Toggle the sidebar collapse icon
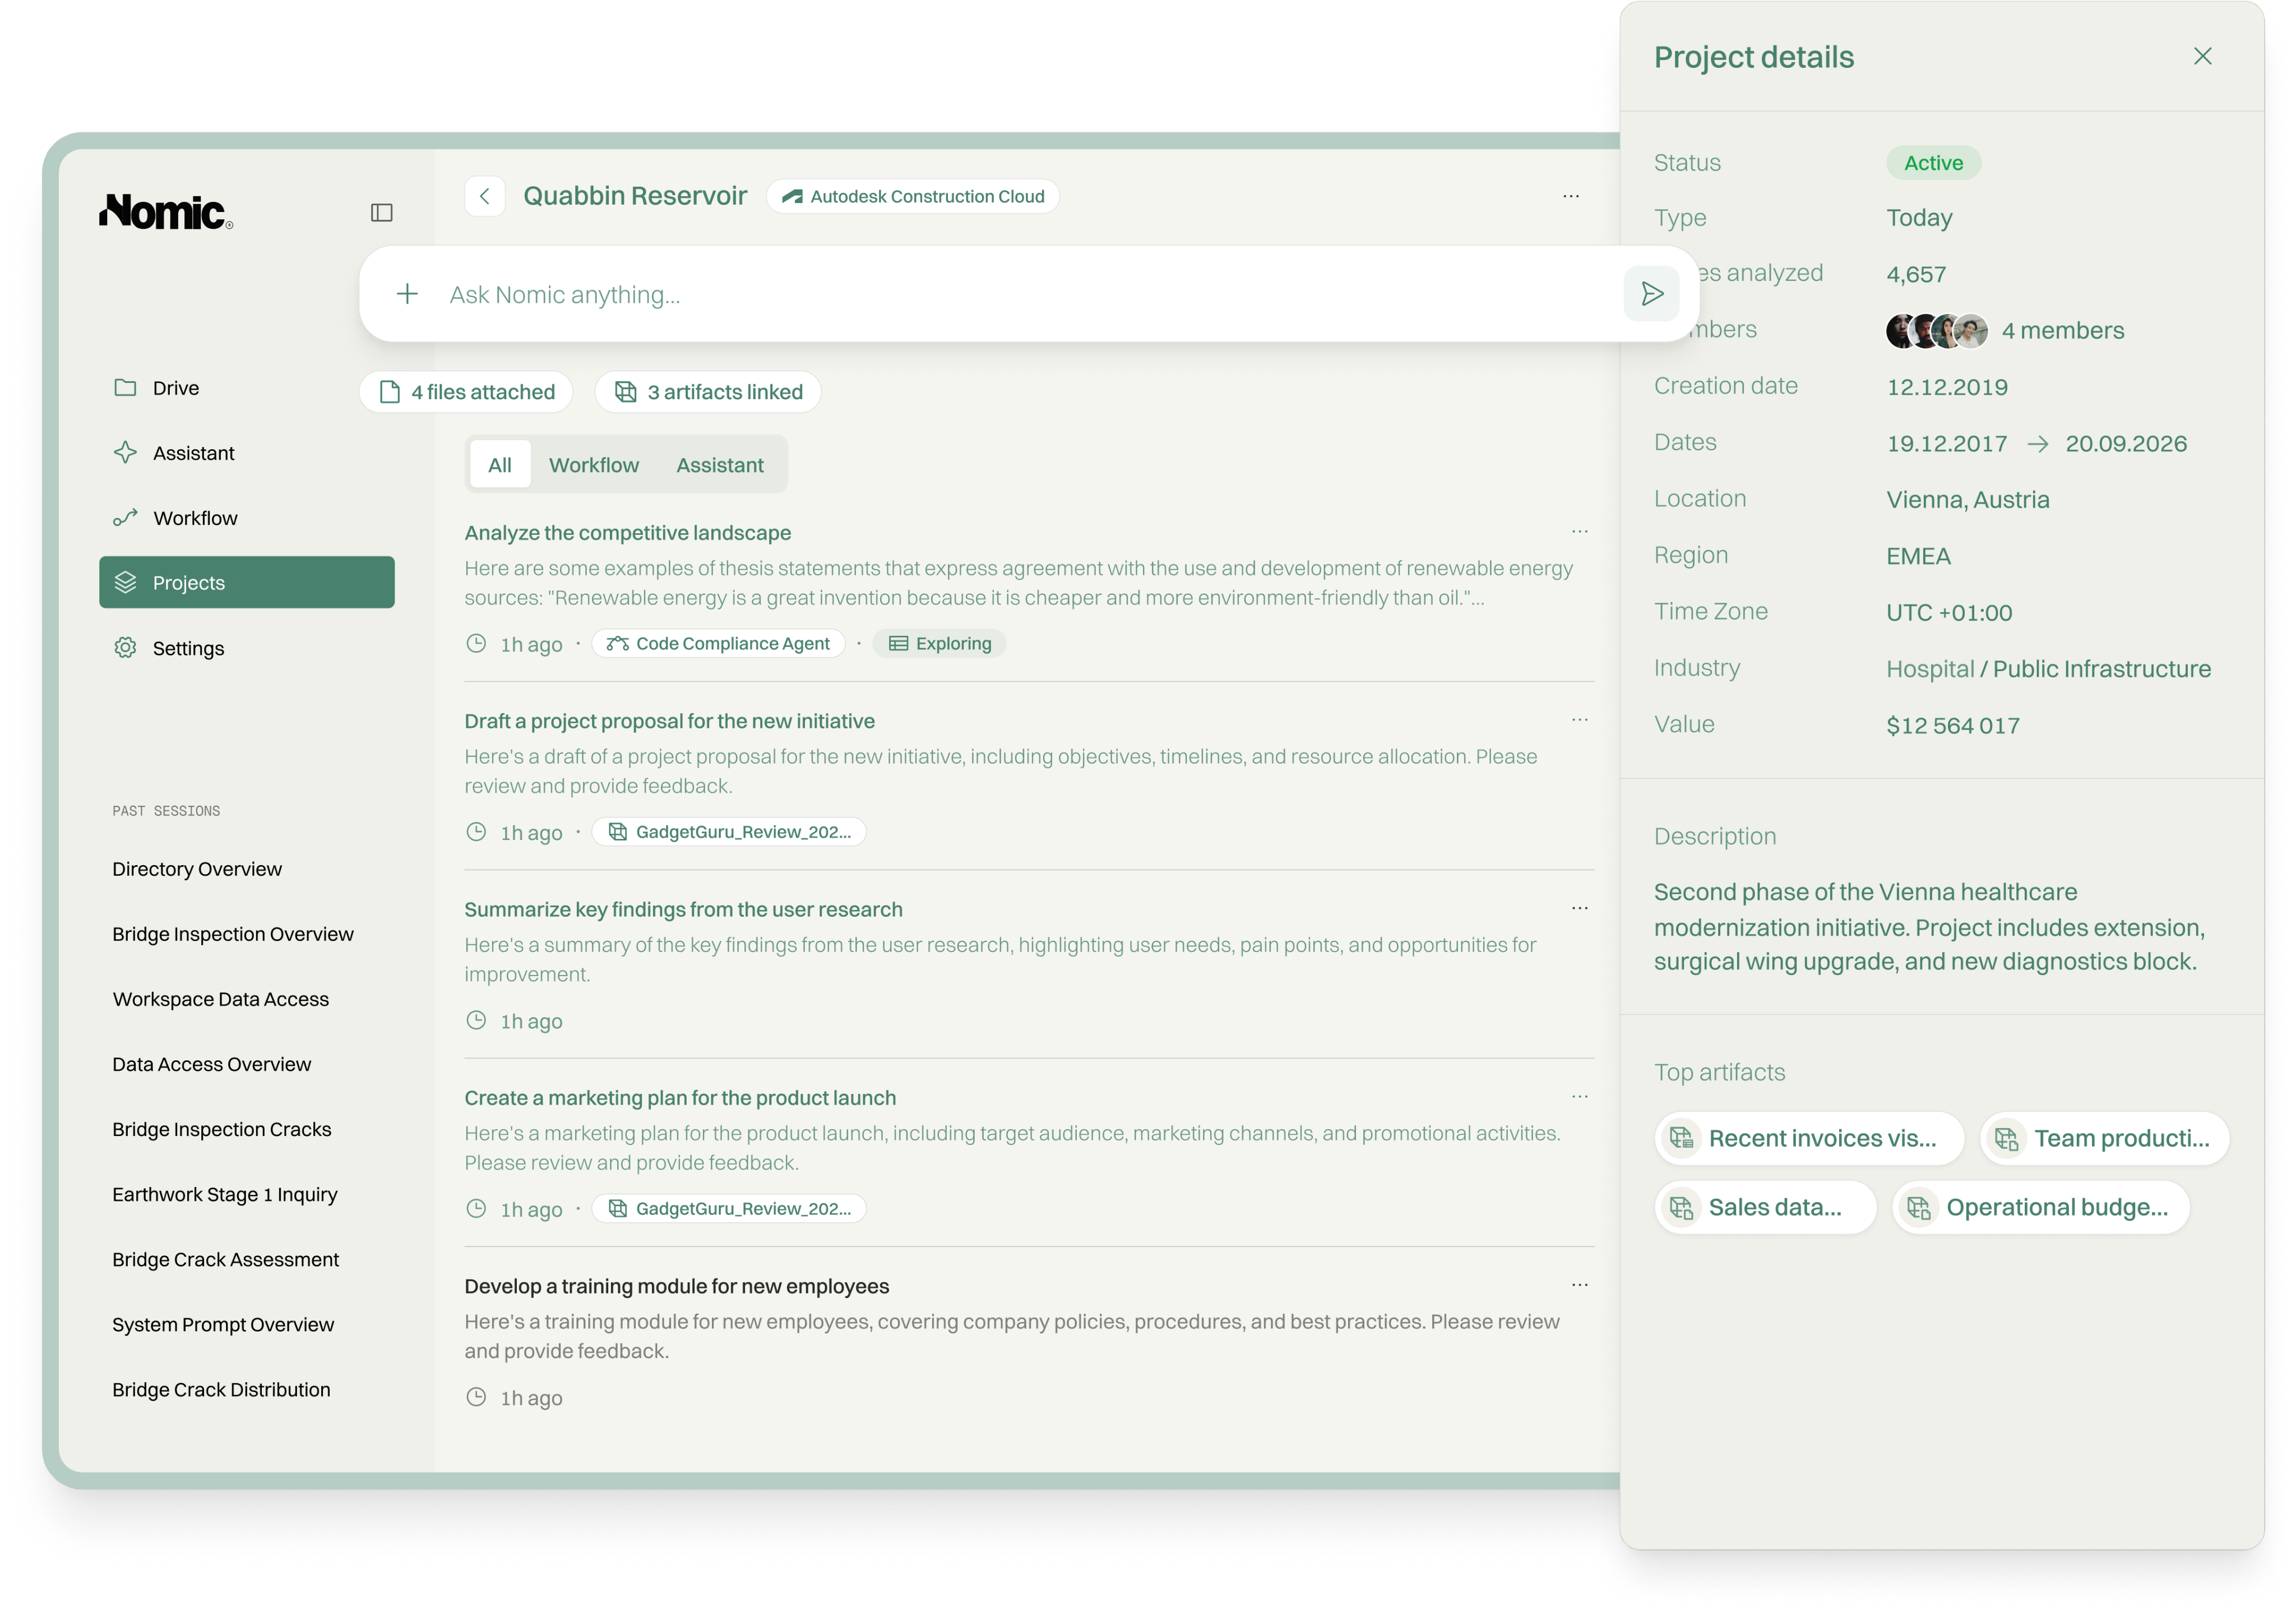Image resolution: width=2296 pixels, height=1612 pixels. 381,212
